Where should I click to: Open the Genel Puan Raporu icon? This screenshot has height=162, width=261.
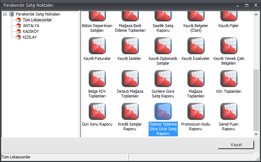(x=229, y=111)
